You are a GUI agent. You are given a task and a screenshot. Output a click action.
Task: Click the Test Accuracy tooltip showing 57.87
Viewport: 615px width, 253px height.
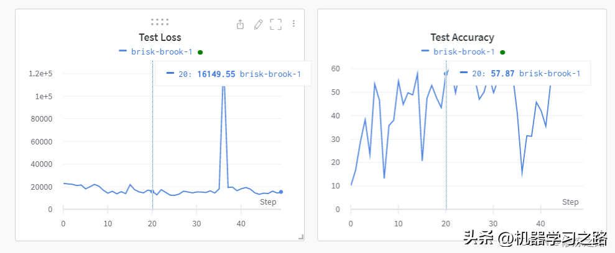point(518,73)
